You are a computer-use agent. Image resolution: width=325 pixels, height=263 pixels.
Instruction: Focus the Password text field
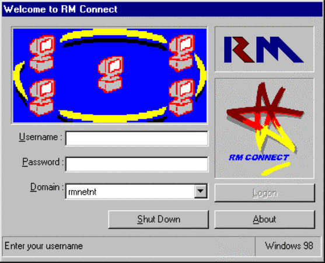[137, 164]
